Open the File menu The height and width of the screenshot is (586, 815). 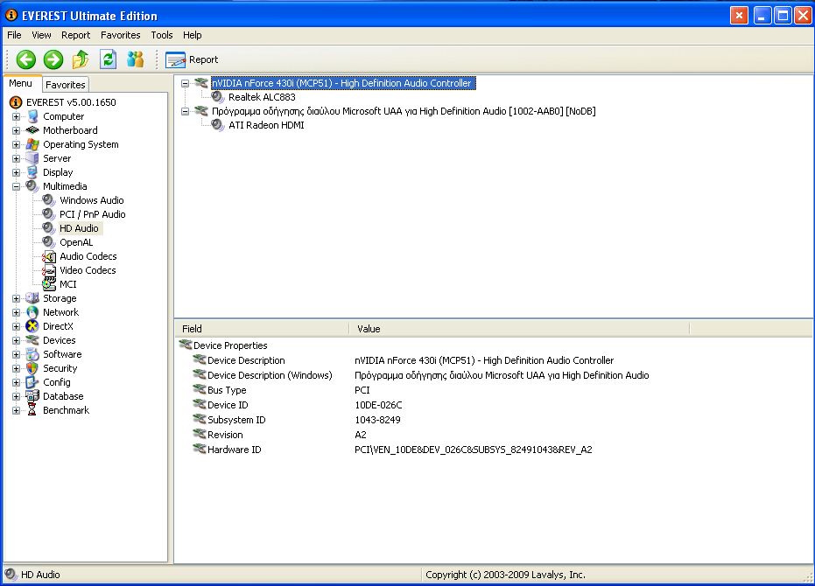point(14,35)
